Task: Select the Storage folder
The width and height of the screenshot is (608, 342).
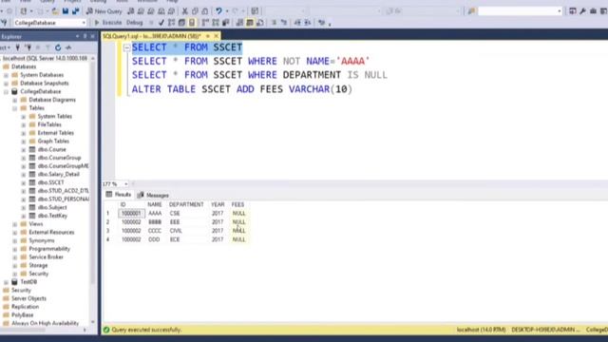Action: 38,265
